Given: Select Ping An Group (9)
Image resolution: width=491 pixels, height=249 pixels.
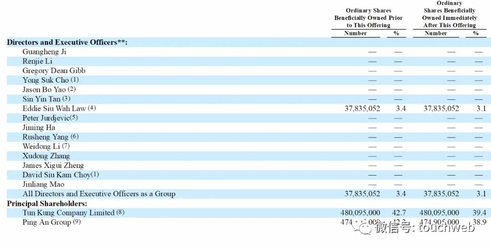Looking at the screenshot, I should tap(51, 222).
